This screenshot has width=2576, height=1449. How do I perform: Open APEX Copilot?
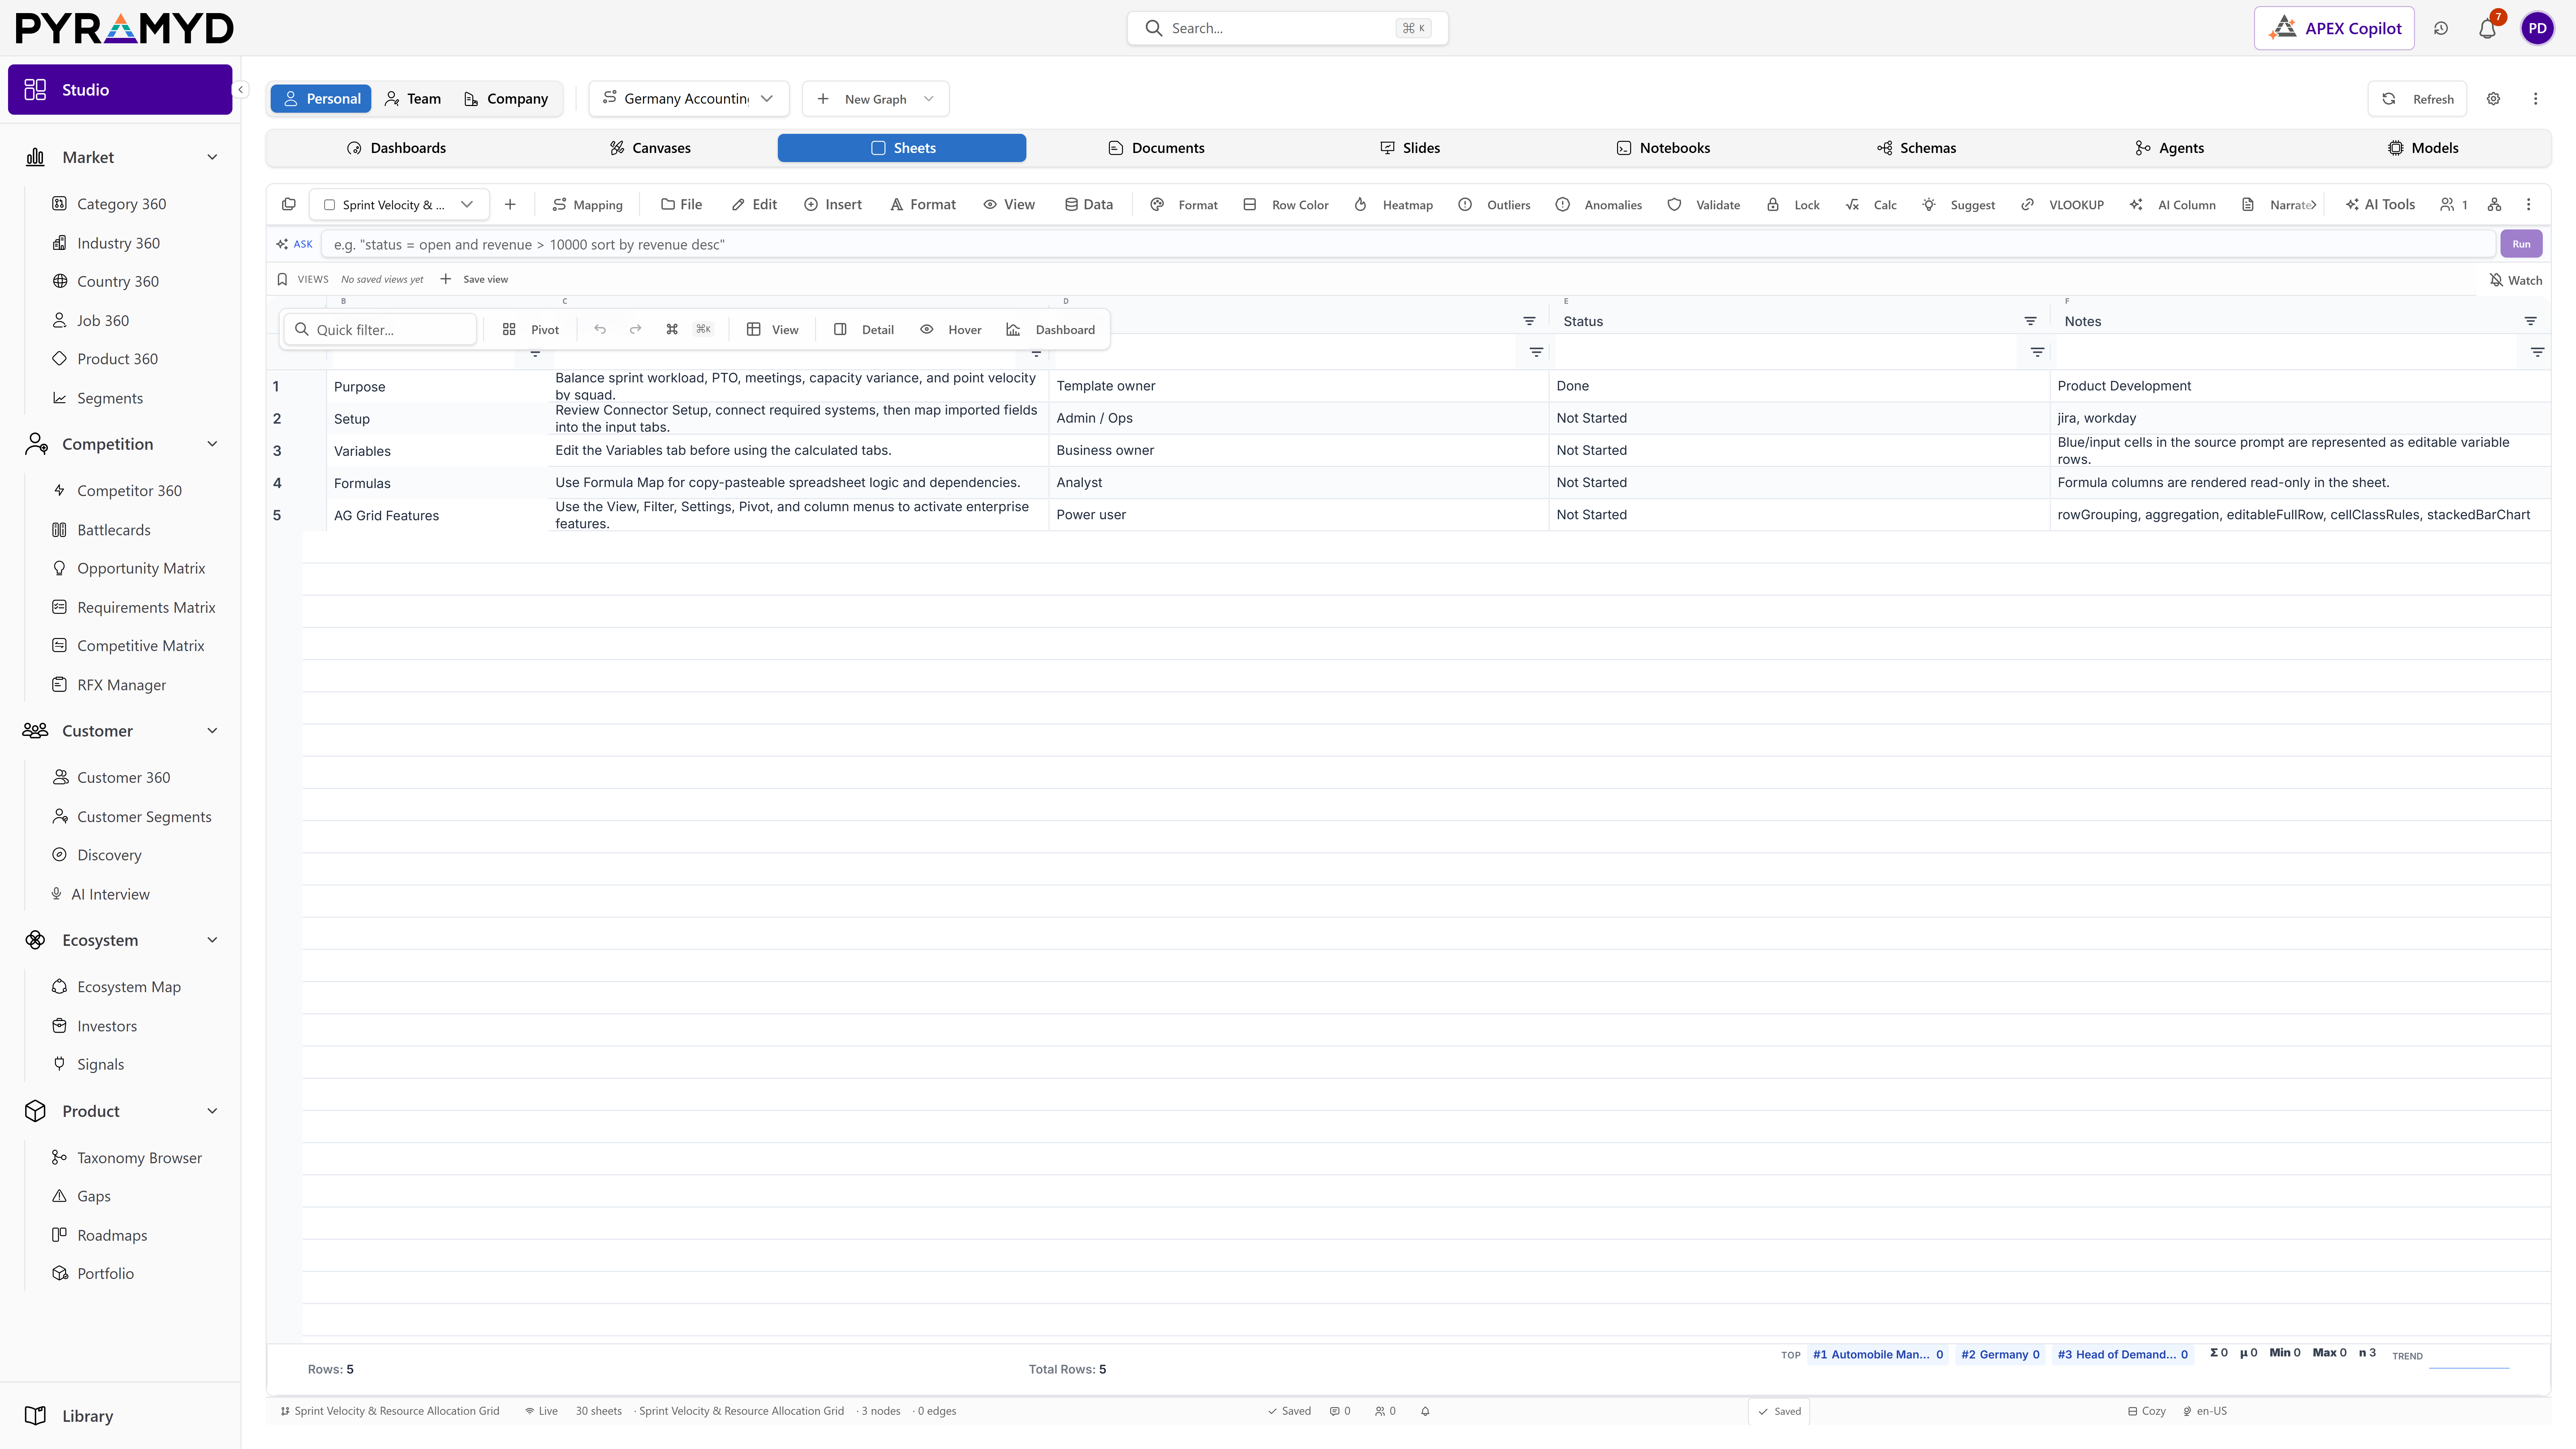2334,28
